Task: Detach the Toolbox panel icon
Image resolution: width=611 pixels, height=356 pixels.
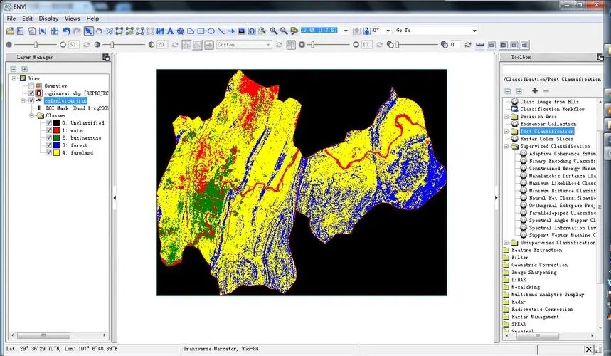Action: [x=600, y=57]
